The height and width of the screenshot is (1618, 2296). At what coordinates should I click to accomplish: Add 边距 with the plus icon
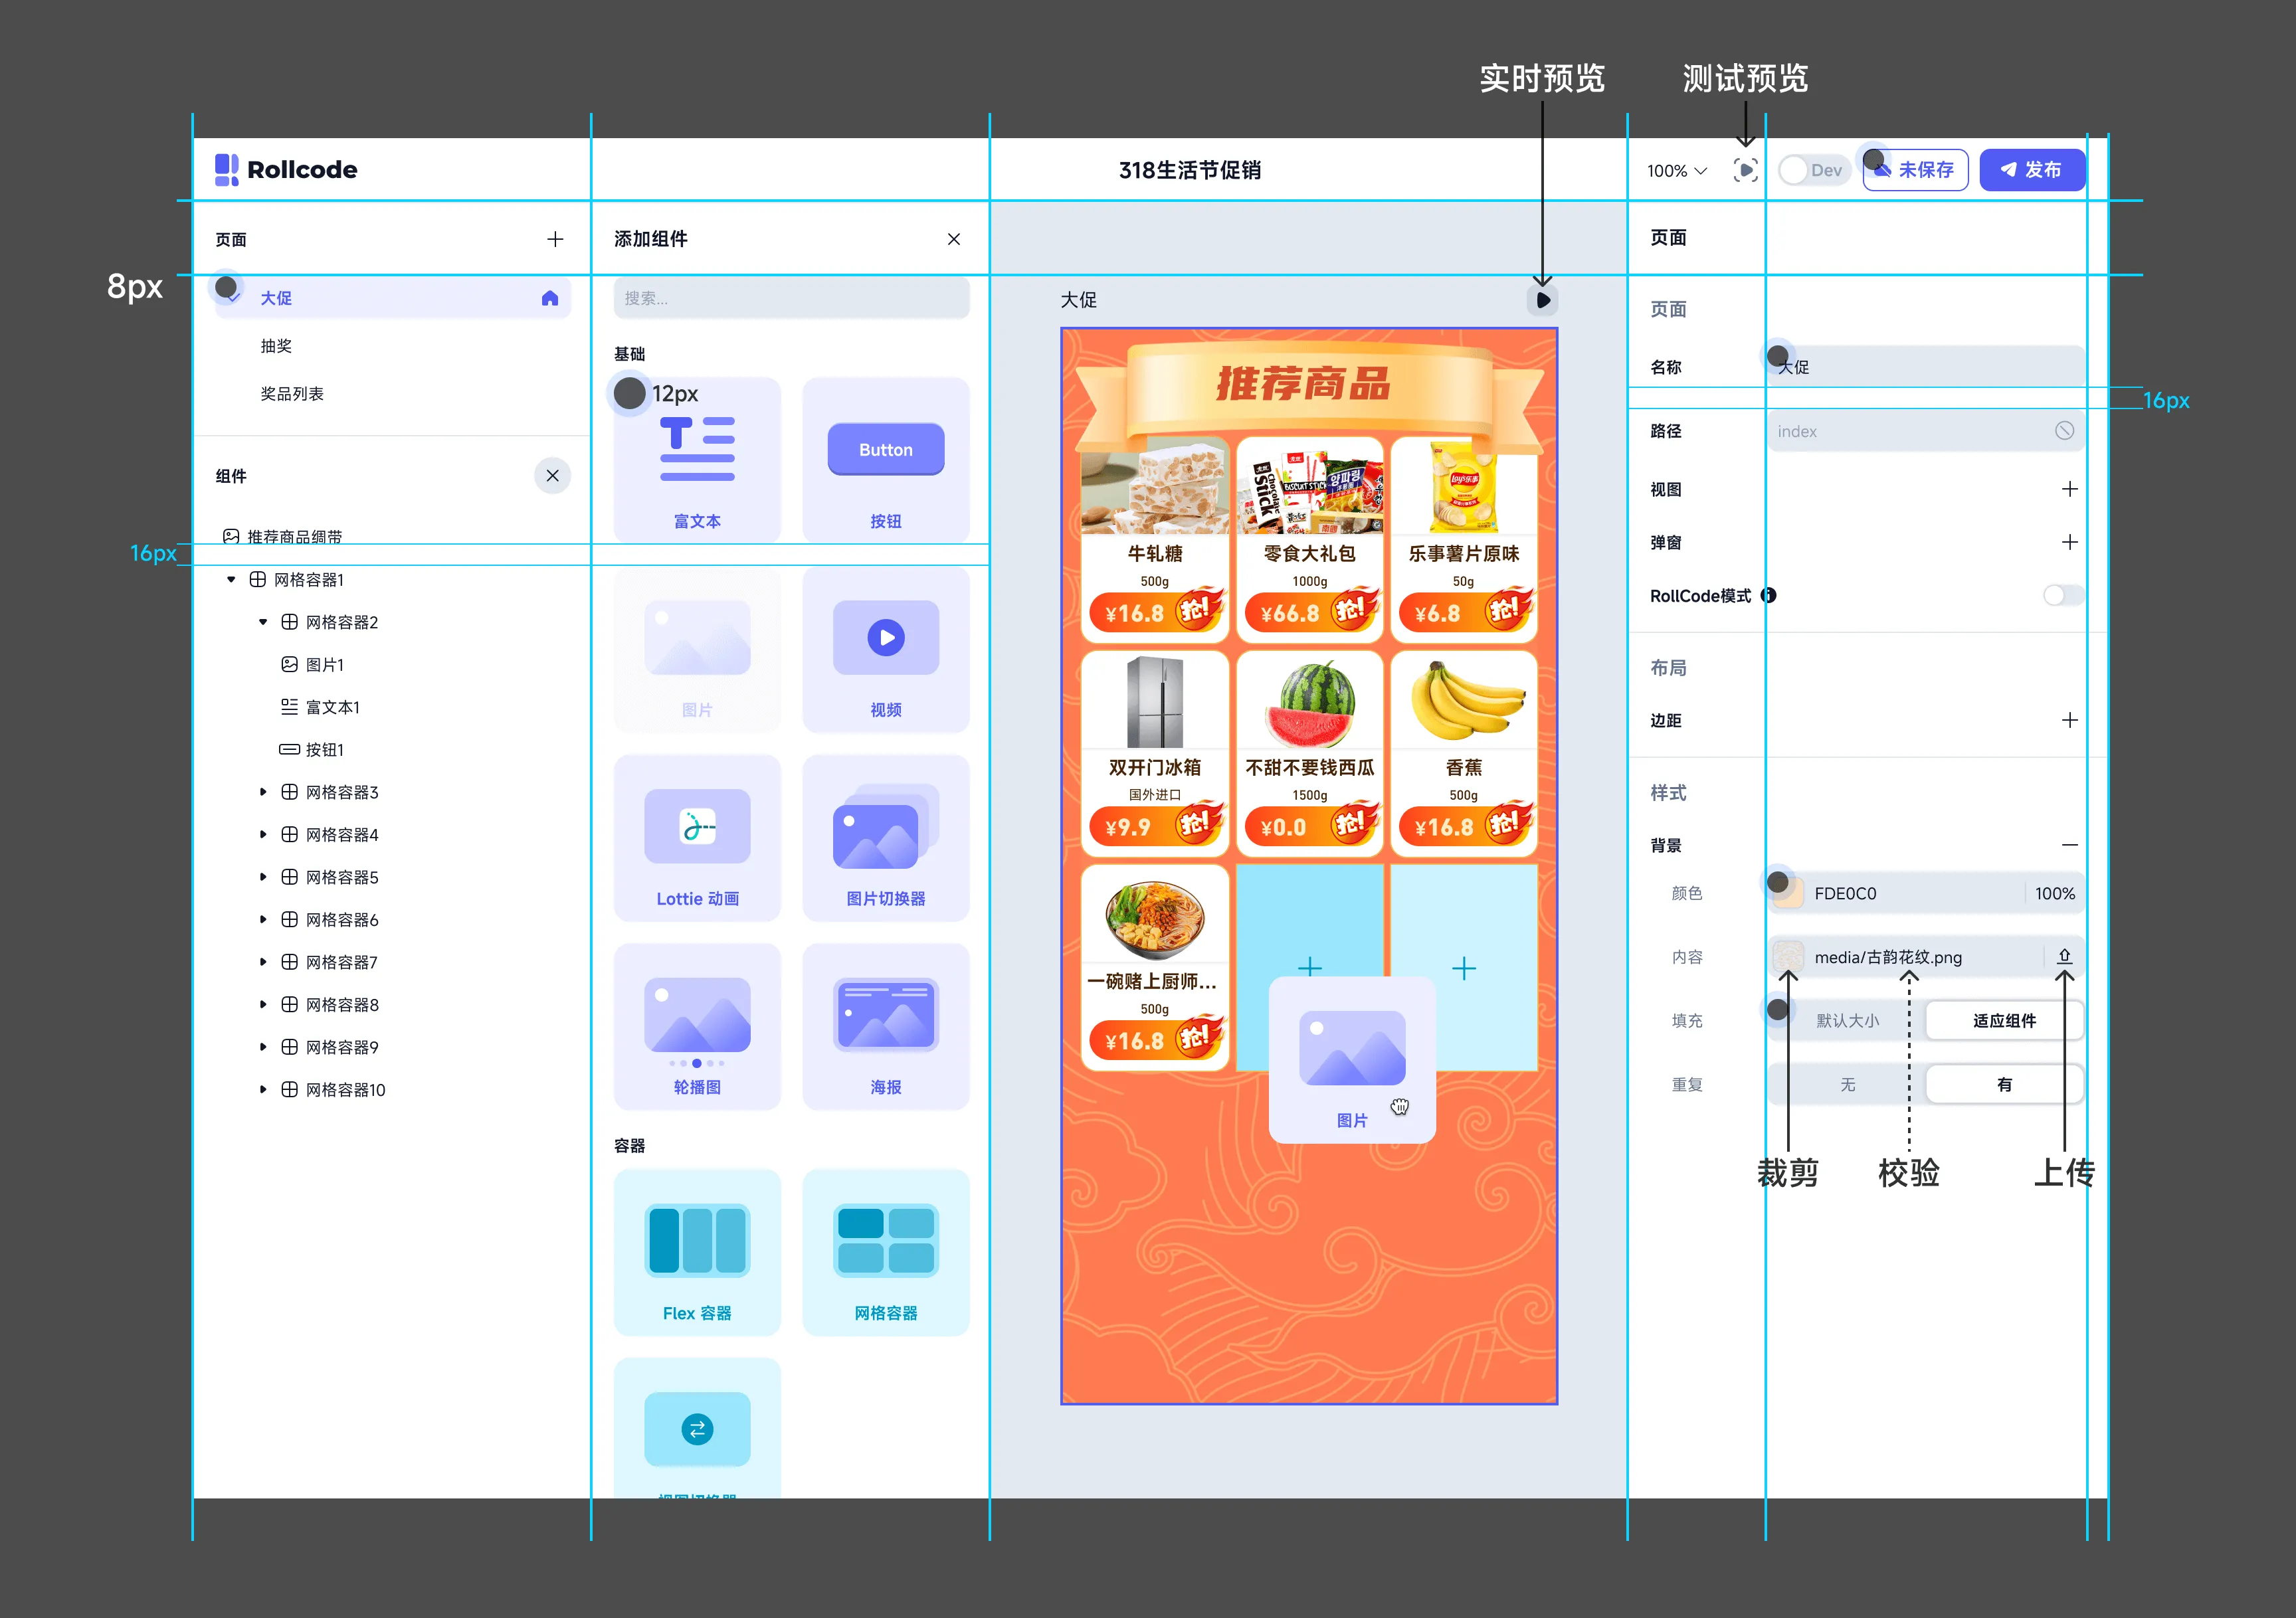tap(2069, 720)
